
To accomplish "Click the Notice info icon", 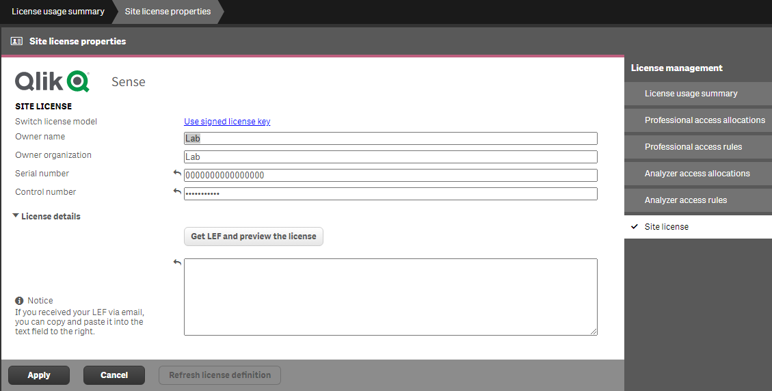I will 19,300.
